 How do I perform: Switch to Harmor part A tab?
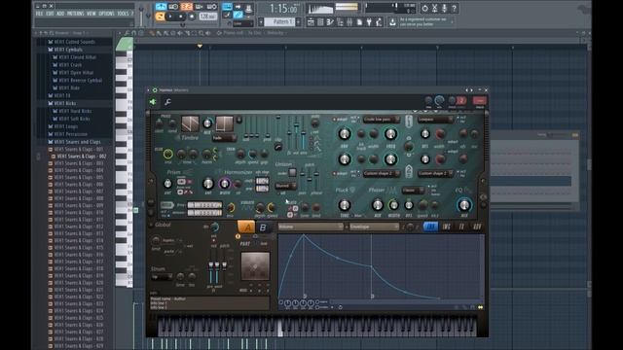[246, 227]
